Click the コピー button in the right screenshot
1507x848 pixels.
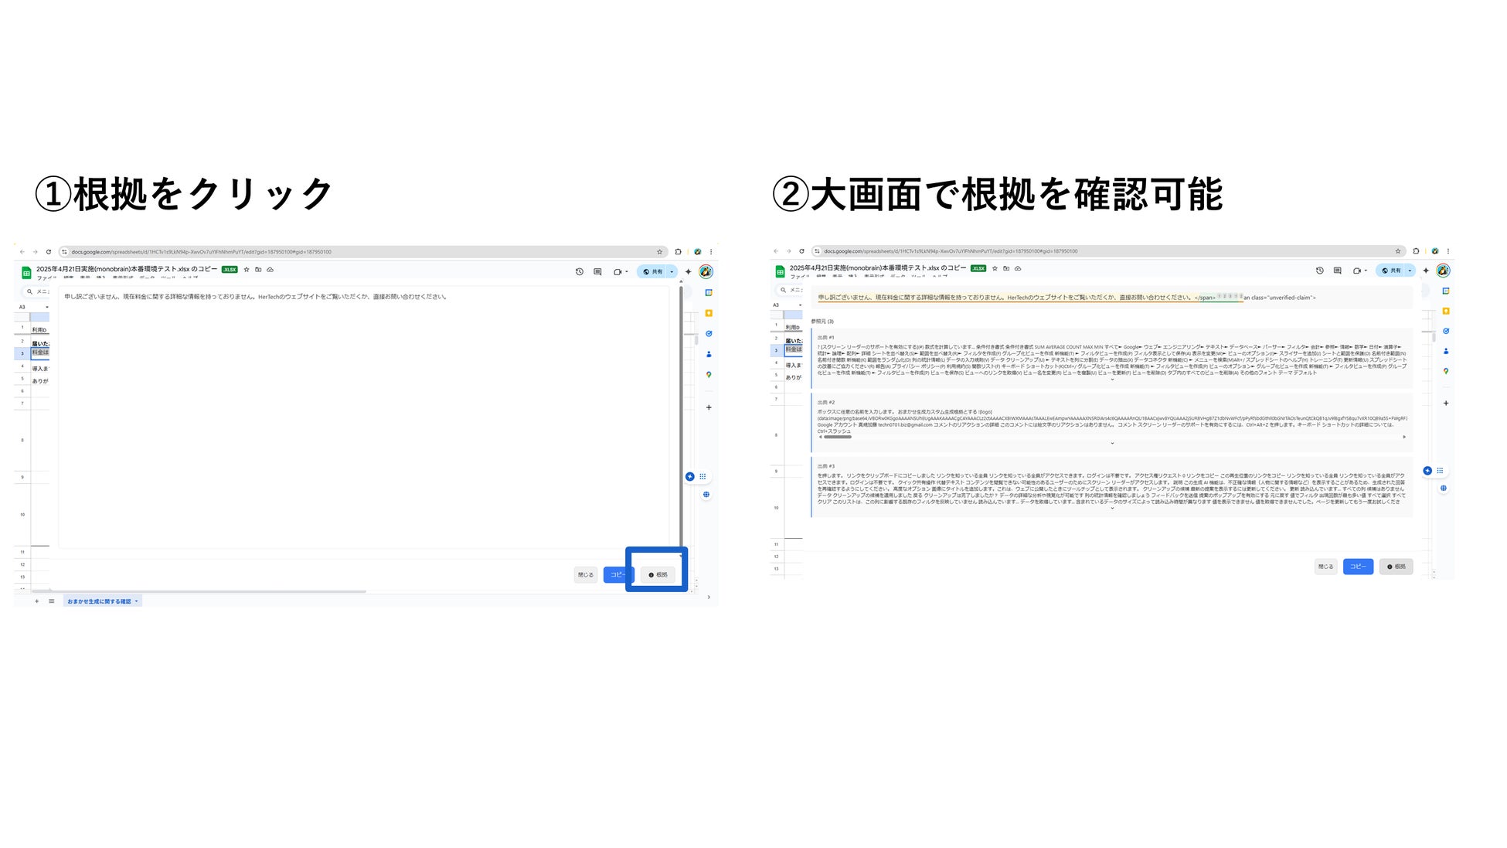click(1358, 567)
